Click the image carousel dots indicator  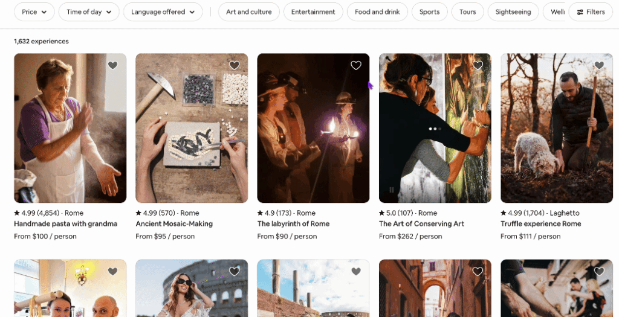[x=435, y=129]
